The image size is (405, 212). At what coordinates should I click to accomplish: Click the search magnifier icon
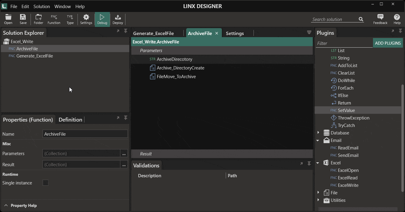tap(361, 19)
